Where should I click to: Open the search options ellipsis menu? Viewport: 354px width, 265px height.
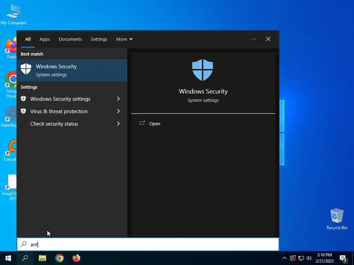pos(254,39)
